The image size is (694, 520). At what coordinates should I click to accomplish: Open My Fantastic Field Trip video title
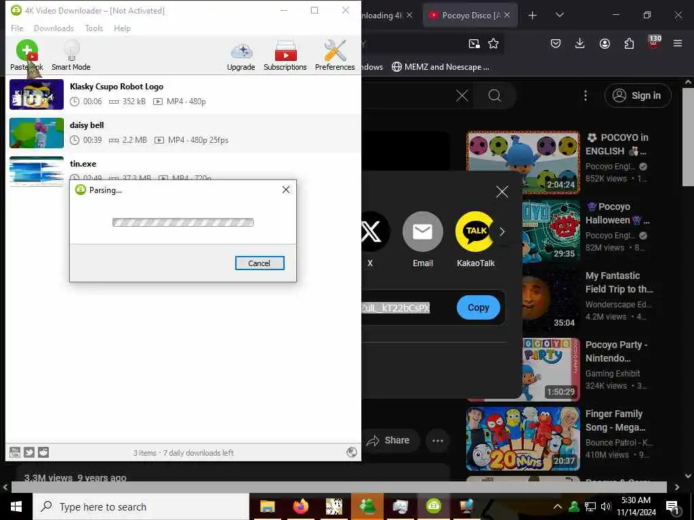[x=619, y=282]
